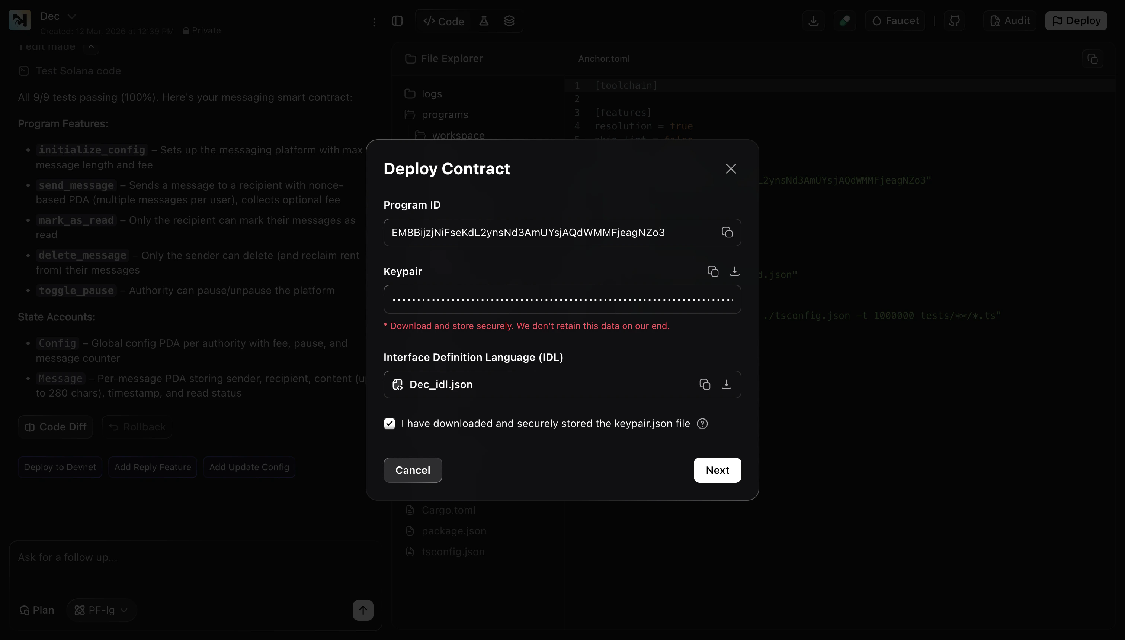Screen dimensions: 1125x640
Task: Copy the Program ID value
Action: point(727,233)
